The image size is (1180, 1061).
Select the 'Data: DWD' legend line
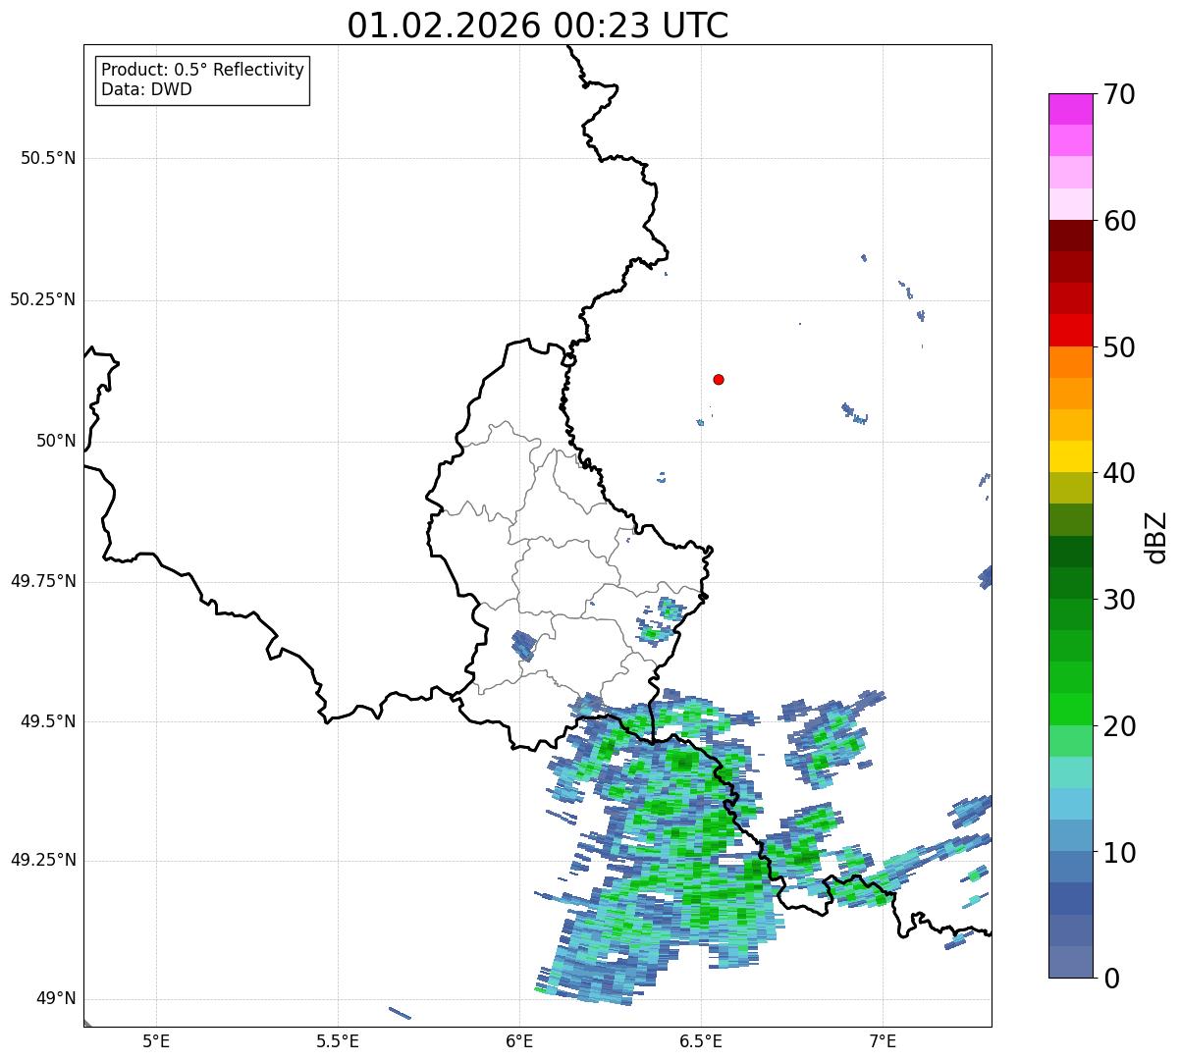(x=146, y=89)
